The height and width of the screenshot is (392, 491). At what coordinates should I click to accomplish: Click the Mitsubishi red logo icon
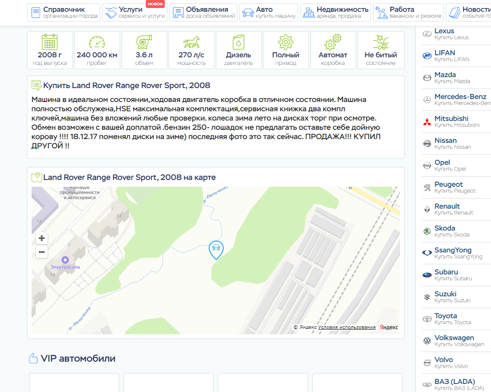pyautogui.click(x=427, y=122)
